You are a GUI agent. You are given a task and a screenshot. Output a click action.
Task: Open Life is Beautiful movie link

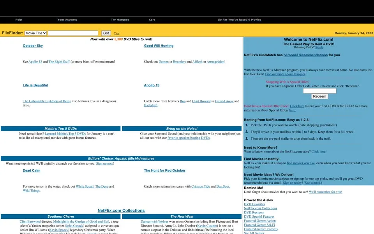[x=35, y=85]
